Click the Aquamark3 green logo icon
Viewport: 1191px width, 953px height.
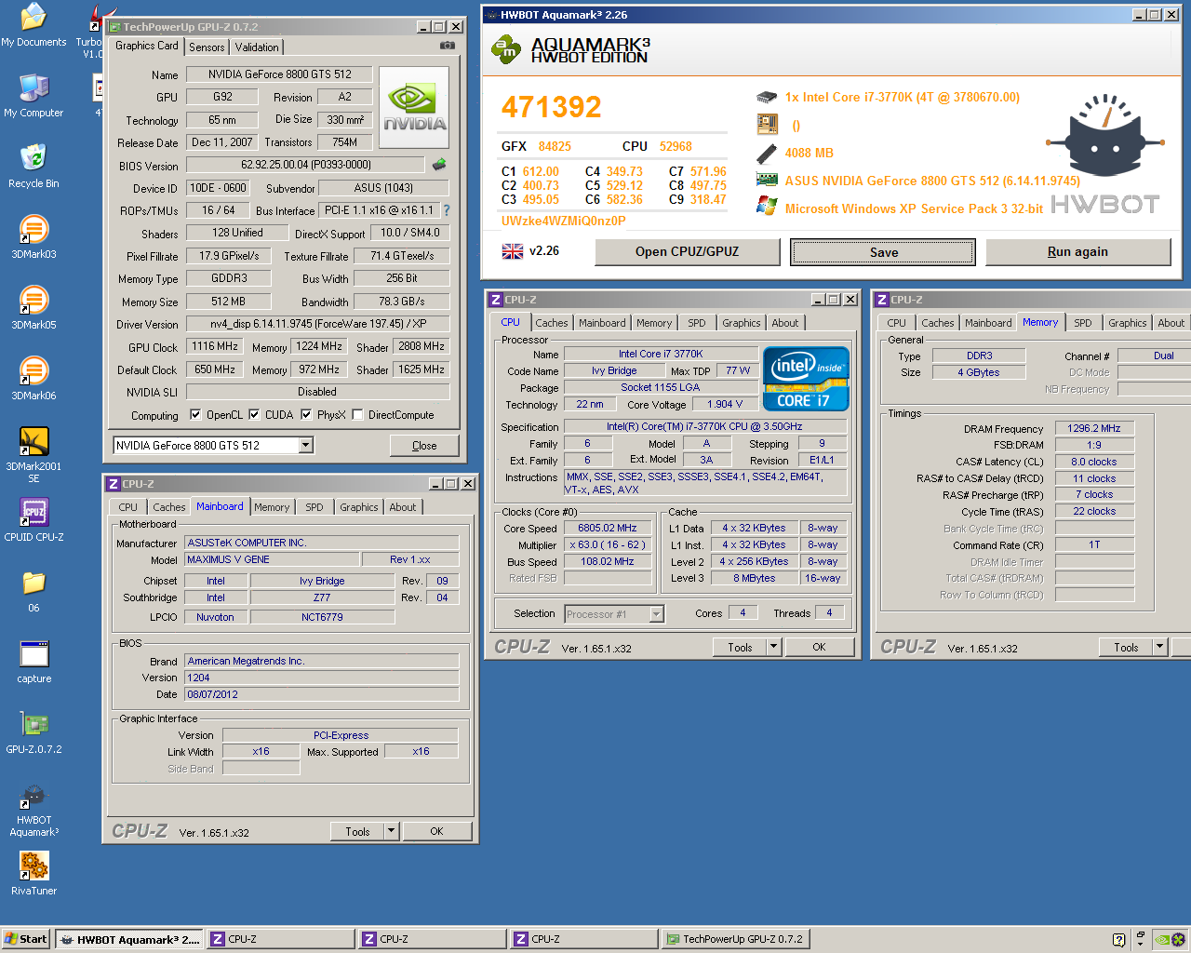[x=506, y=49]
